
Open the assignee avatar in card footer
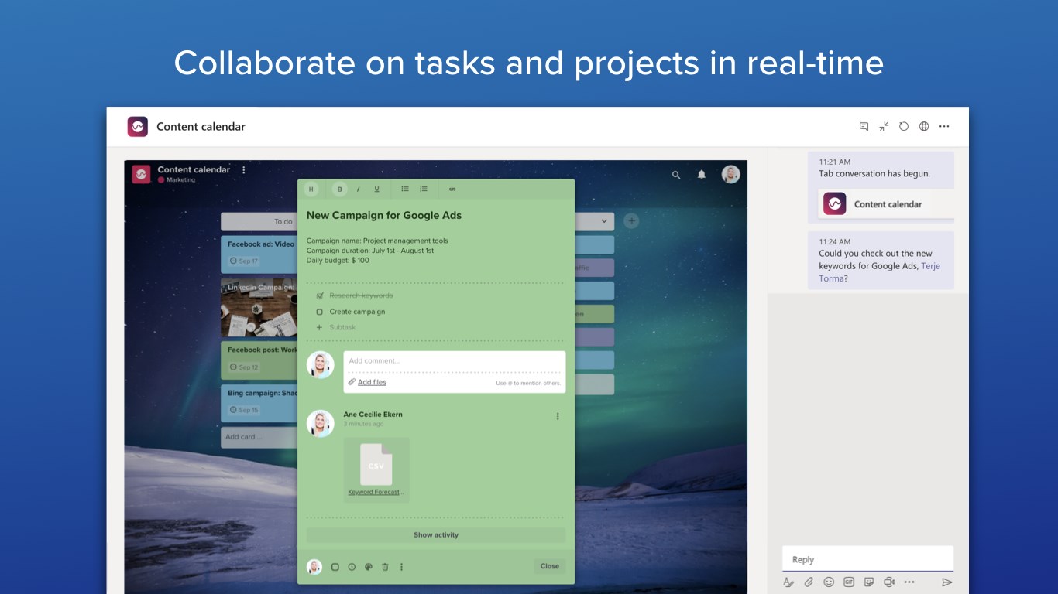[x=314, y=567]
